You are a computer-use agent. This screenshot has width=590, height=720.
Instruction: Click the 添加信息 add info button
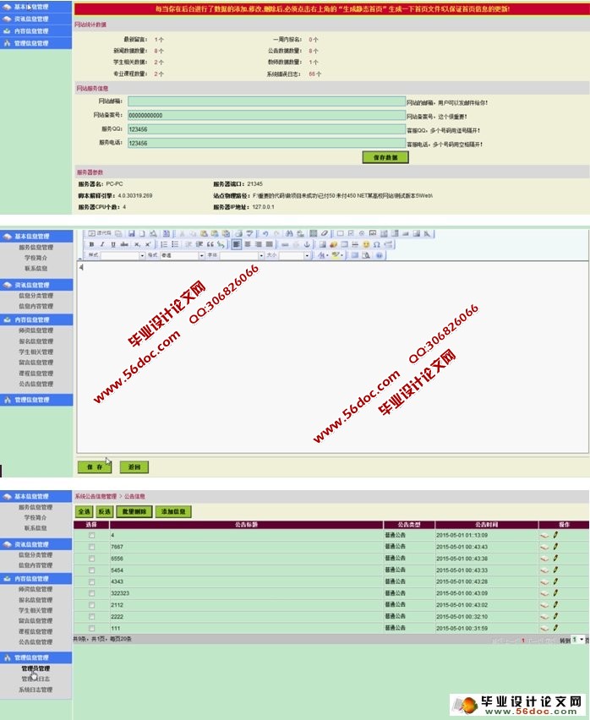(x=173, y=511)
